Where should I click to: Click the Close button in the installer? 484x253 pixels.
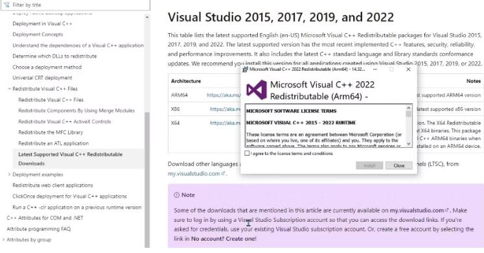coord(399,165)
